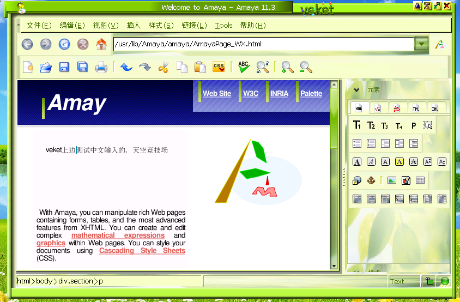Undo the last edit
Image resolution: width=460 pixels, height=302 pixels.
click(126, 67)
